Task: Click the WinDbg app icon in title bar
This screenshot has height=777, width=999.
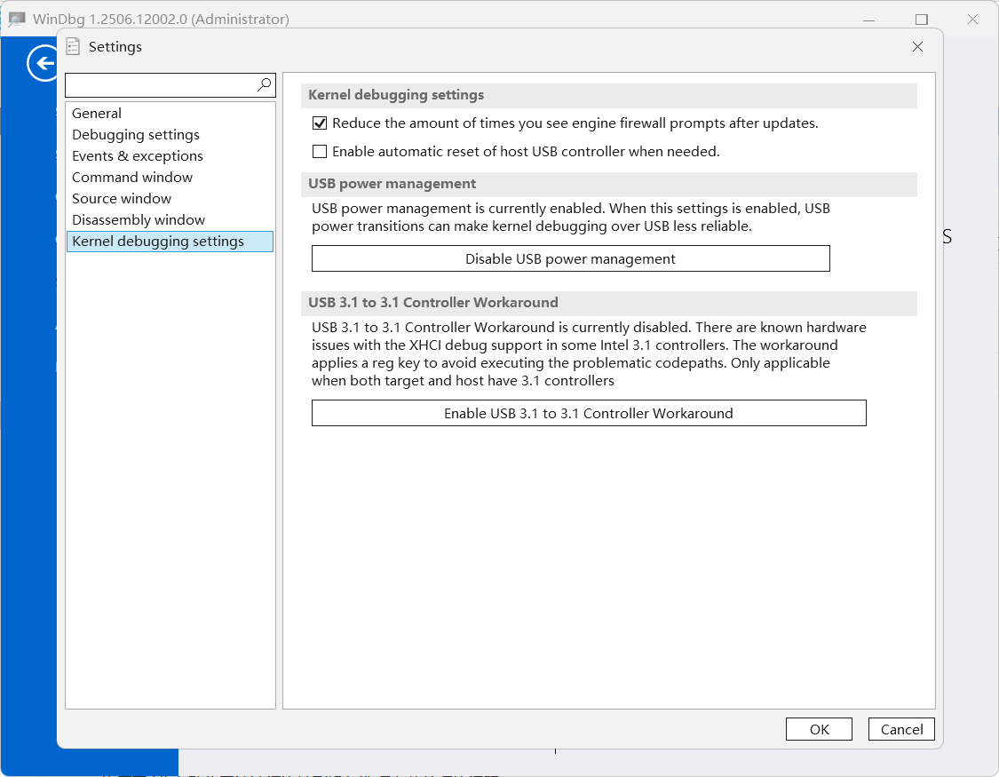Action: (17, 20)
